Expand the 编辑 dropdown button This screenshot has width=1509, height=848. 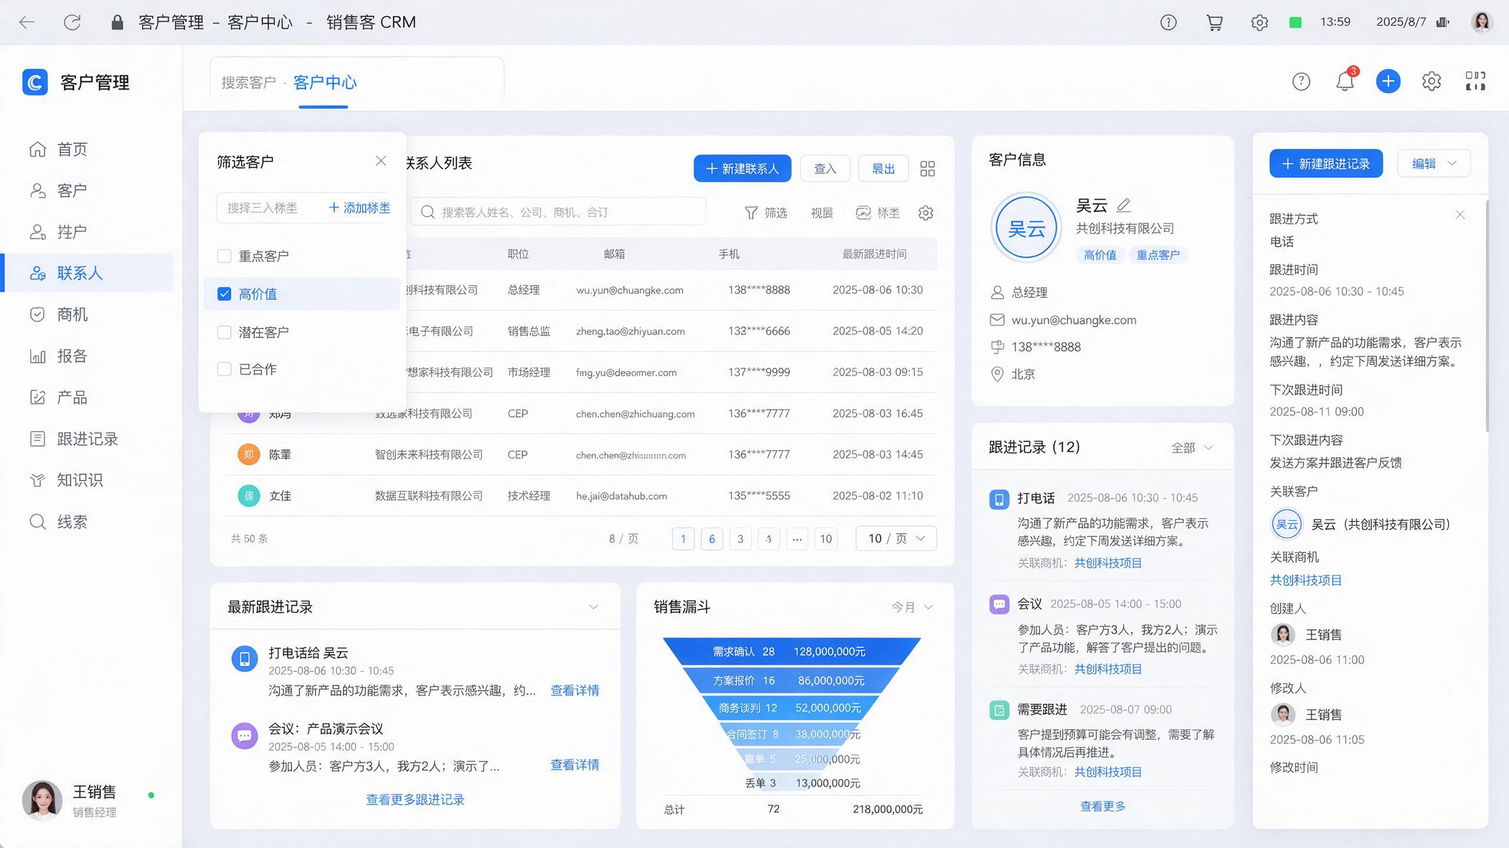[1434, 164]
